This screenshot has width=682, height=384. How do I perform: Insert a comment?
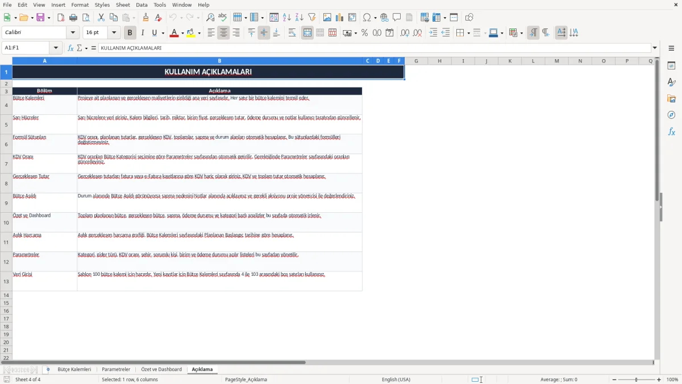[397, 18]
